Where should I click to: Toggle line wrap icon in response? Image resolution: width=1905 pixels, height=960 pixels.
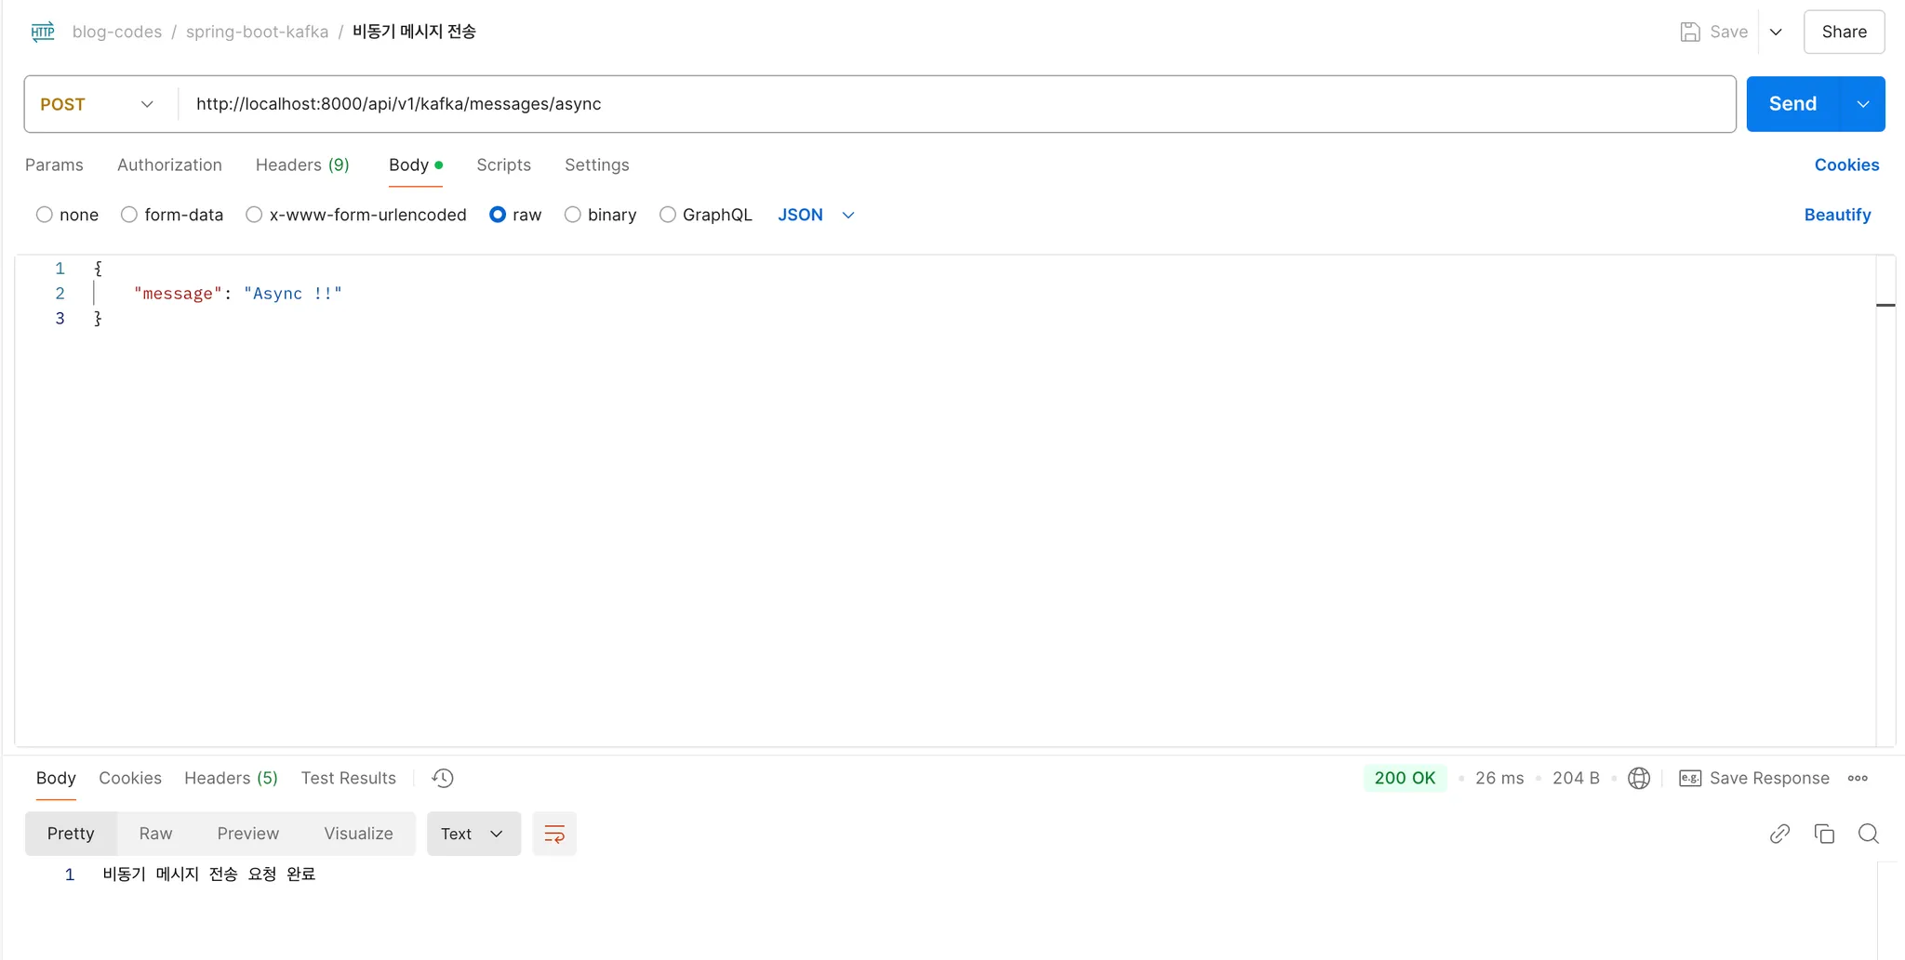[554, 834]
